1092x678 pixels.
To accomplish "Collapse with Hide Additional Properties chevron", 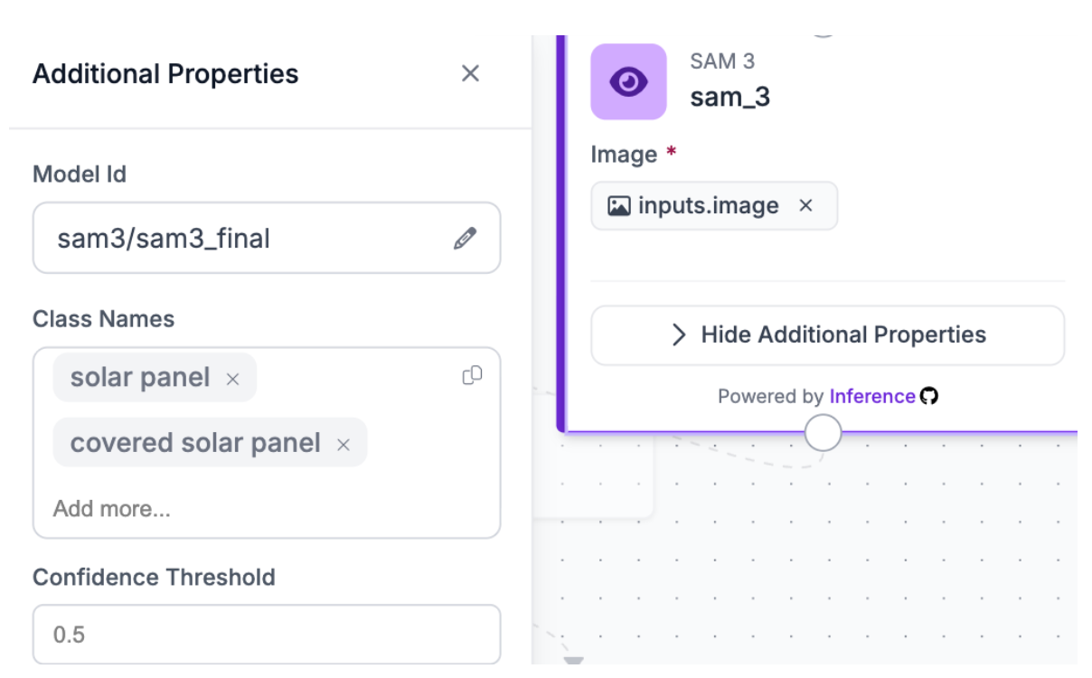I will pos(680,335).
